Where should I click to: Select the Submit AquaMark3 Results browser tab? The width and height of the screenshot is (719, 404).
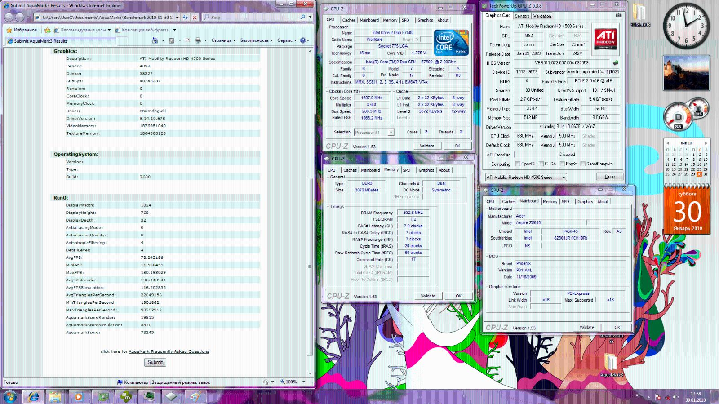(x=61, y=41)
